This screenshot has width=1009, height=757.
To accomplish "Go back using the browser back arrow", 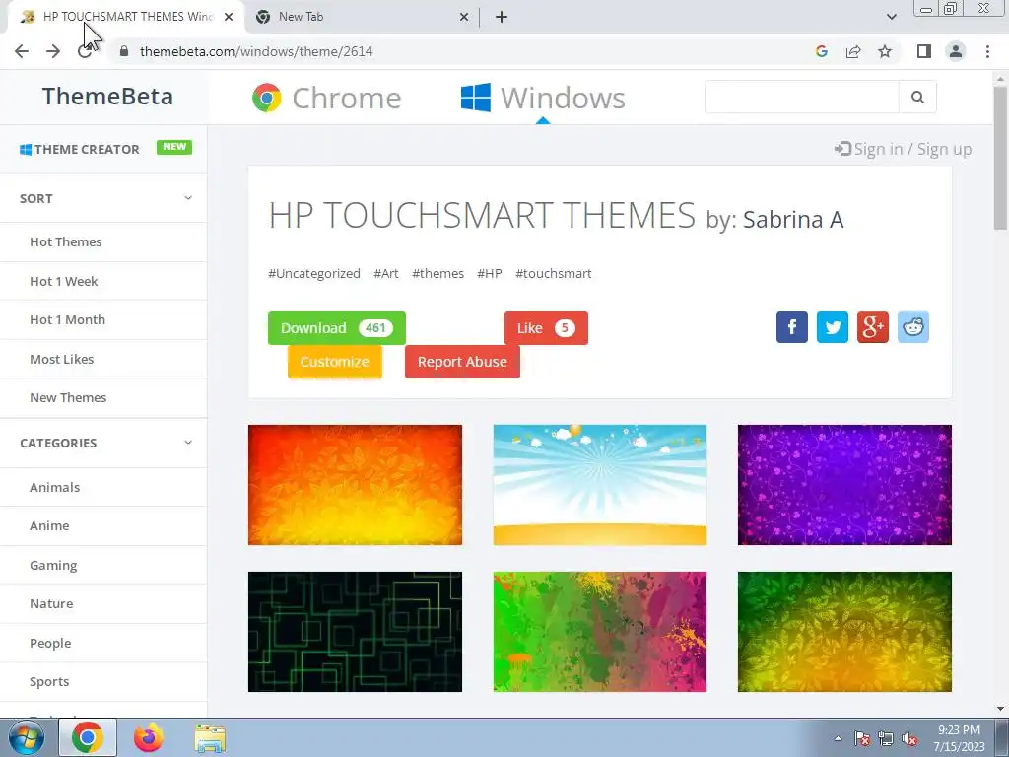I will click(x=22, y=51).
